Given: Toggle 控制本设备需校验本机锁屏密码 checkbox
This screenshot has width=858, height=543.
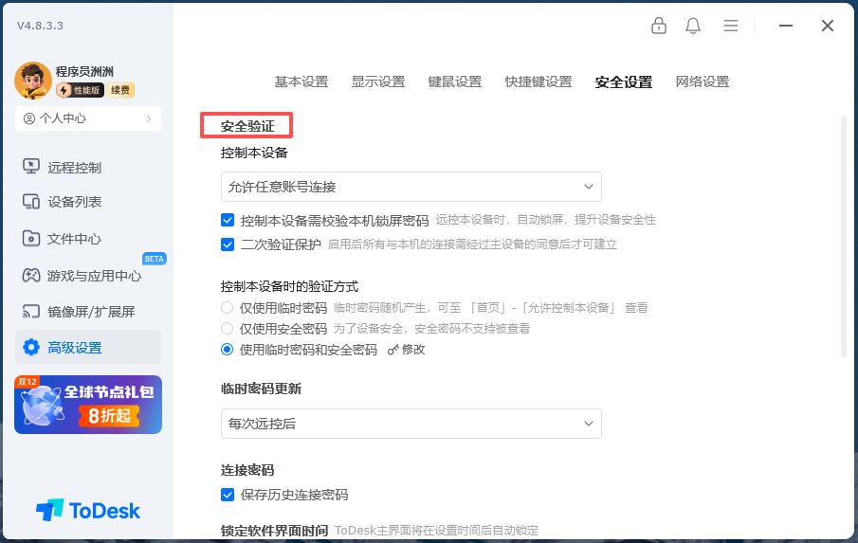Looking at the screenshot, I should coord(228,220).
